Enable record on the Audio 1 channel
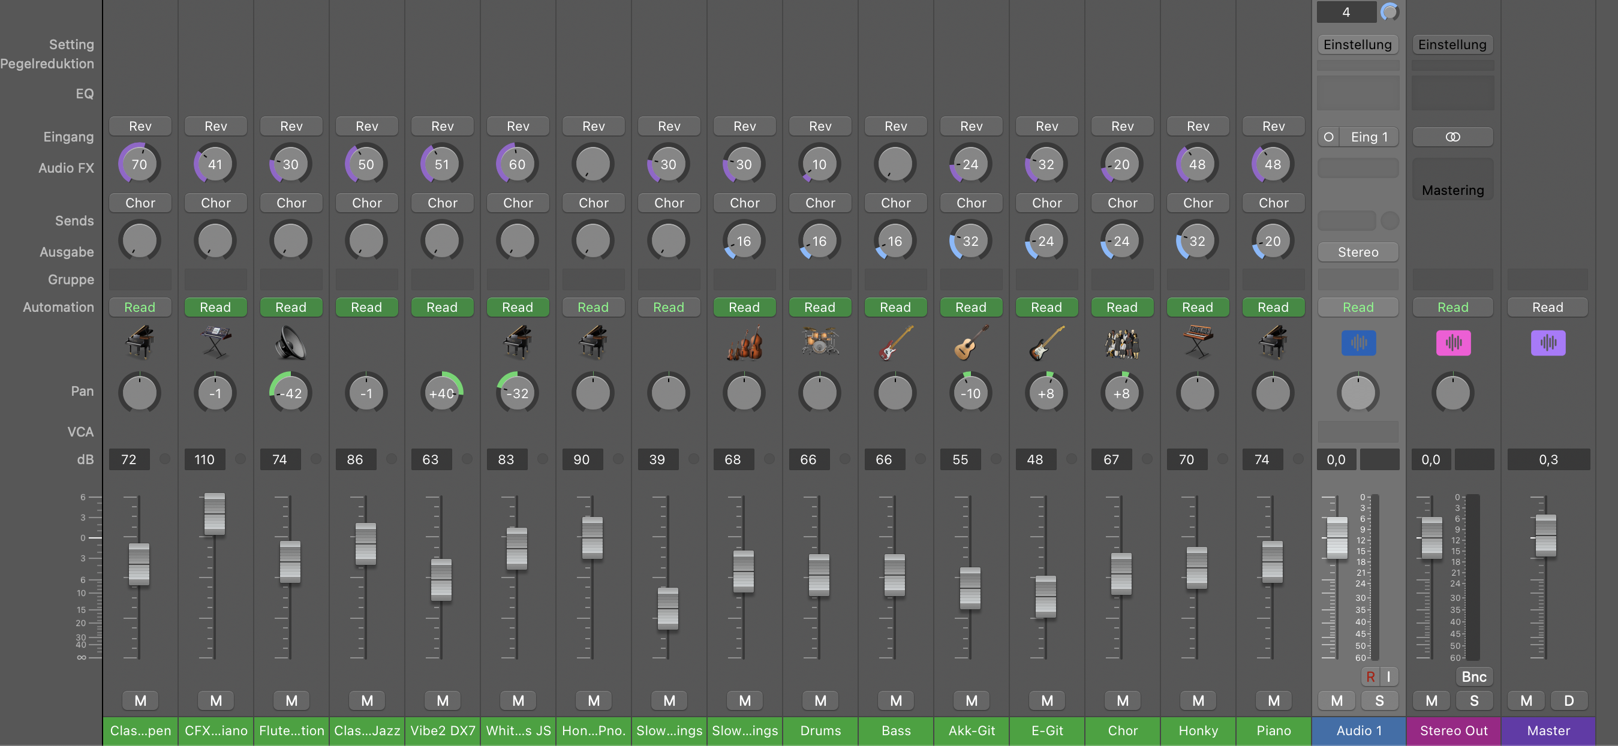The image size is (1618, 746). tap(1370, 676)
